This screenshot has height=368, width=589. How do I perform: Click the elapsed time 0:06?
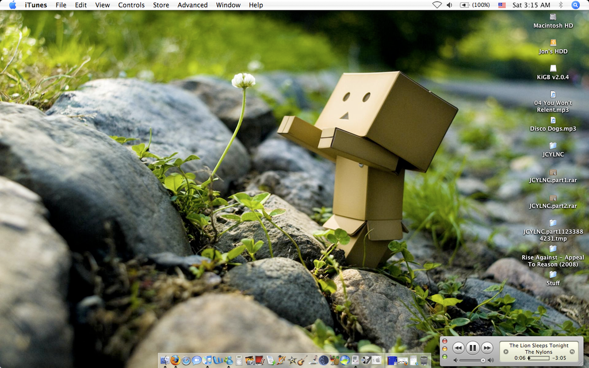[520, 358]
